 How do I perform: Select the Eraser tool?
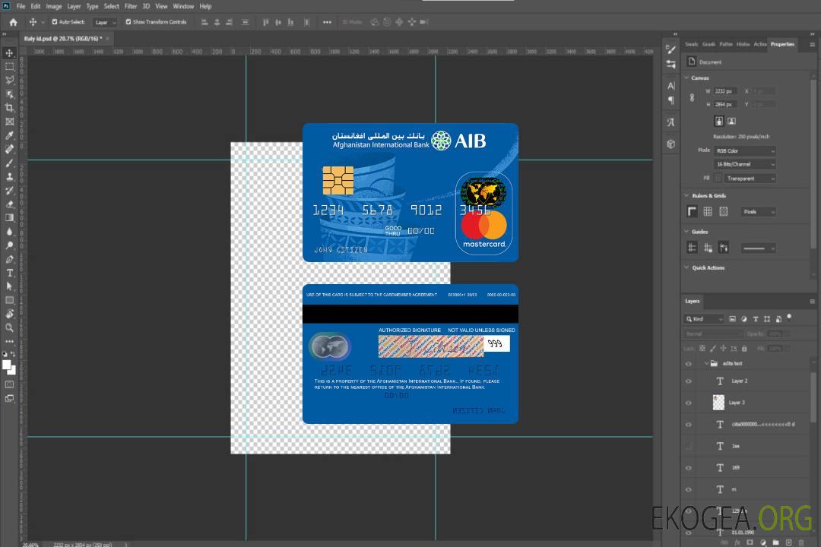[9, 204]
